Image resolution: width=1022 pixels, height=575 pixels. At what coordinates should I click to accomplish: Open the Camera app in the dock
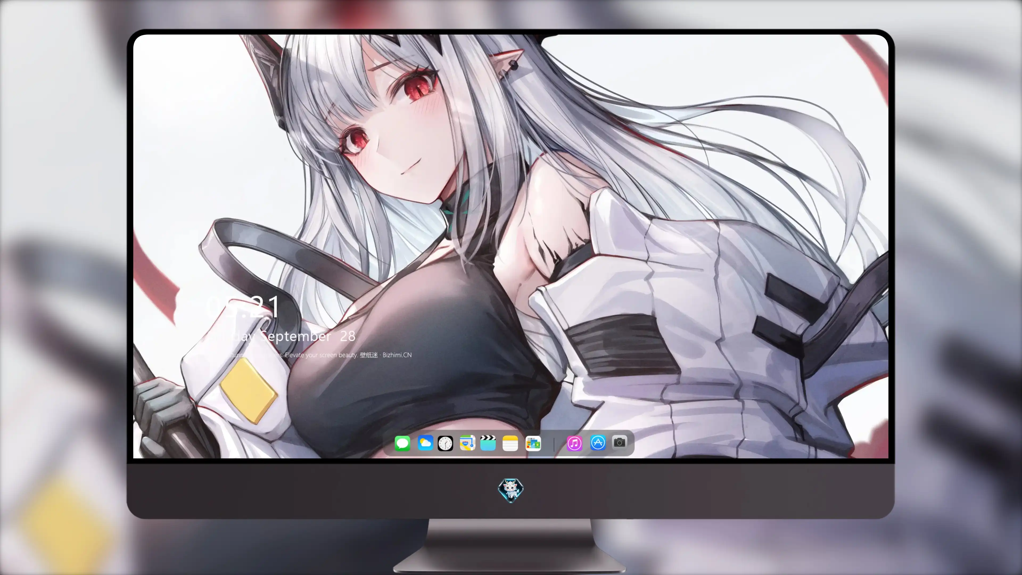(x=619, y=442)
